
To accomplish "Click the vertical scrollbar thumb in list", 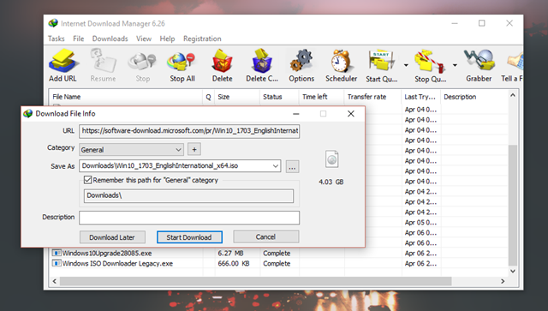I will point(512,205).
